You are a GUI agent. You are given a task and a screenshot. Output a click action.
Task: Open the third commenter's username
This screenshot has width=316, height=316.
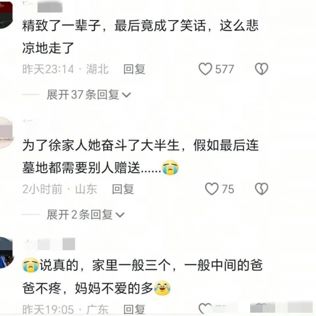tap(49, 244)
